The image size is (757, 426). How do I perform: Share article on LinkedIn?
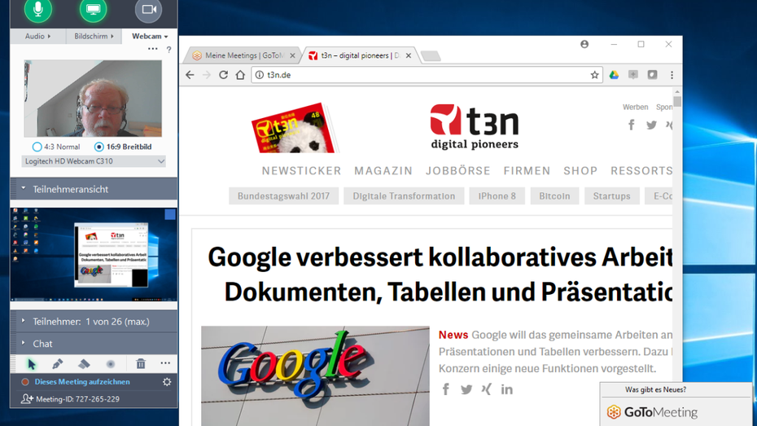(506, 389)
